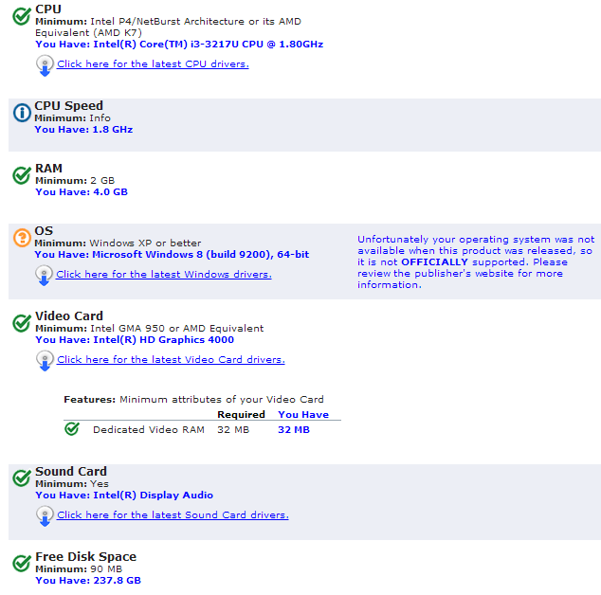This screenshot has height=595, width=601.
Task: Click the green checkmark beside CPU
Action: click(x=22, y=16)
